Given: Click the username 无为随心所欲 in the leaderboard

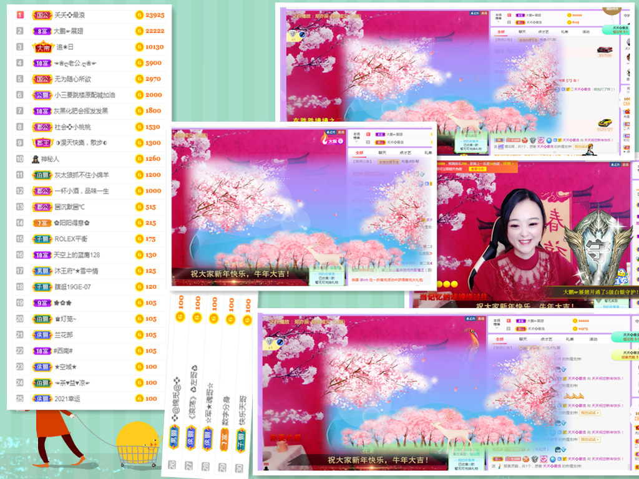Looking at the screenshot, I should point(73,79).
